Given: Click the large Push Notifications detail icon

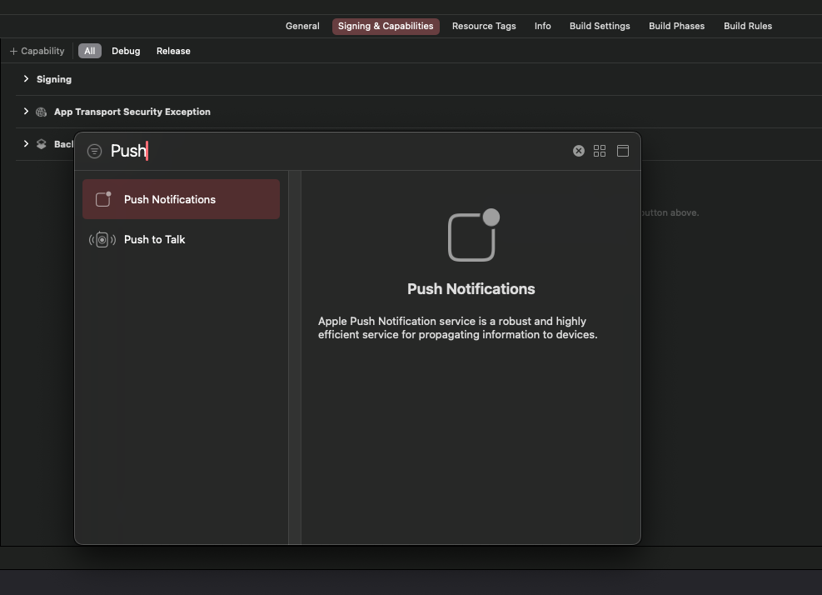Looking at the screenshot, I should click(x=473, y=235).
